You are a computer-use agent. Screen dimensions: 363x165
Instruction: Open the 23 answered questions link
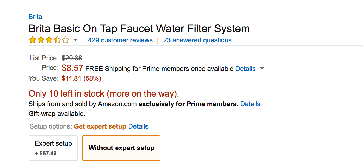(197, 40)
